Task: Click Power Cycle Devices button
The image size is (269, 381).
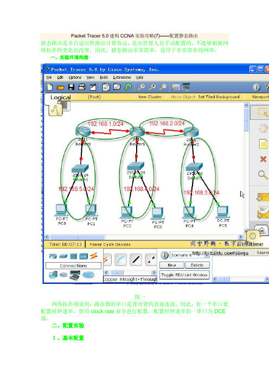Action: coord(110,244)
